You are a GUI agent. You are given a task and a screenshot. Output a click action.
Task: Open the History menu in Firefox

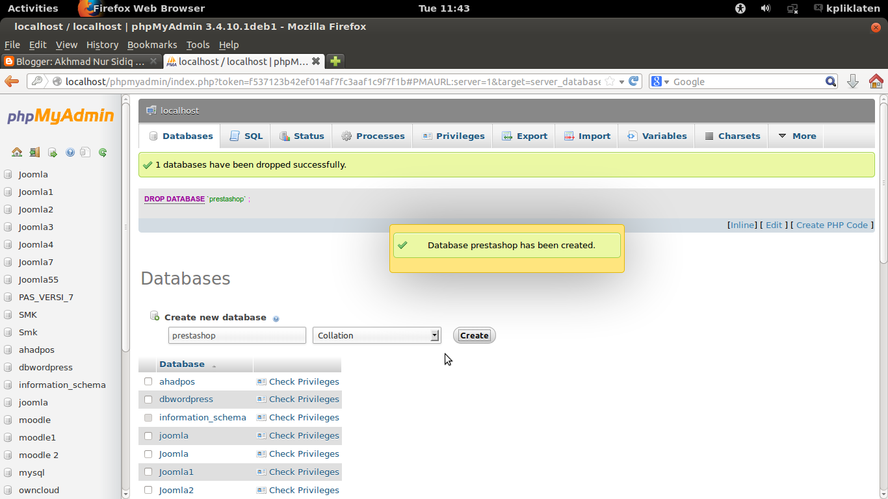(102, 45)
